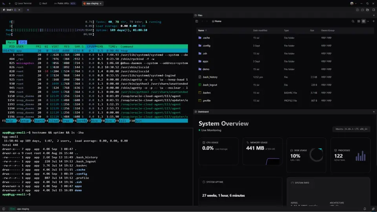The image size is (377, 212).
Task: Go back in the file browser
Action: click(x=202, y=21)
